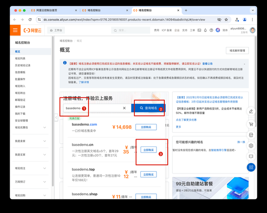Click the eye-slash icon in address bar
267x213 pixels.
(x=219, y=20)
